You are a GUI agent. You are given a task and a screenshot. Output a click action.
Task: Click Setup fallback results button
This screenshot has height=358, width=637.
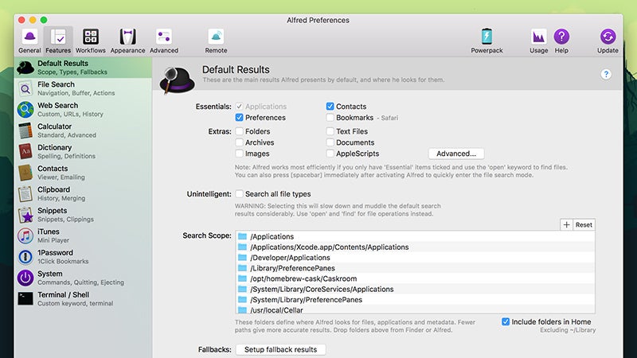280,349
